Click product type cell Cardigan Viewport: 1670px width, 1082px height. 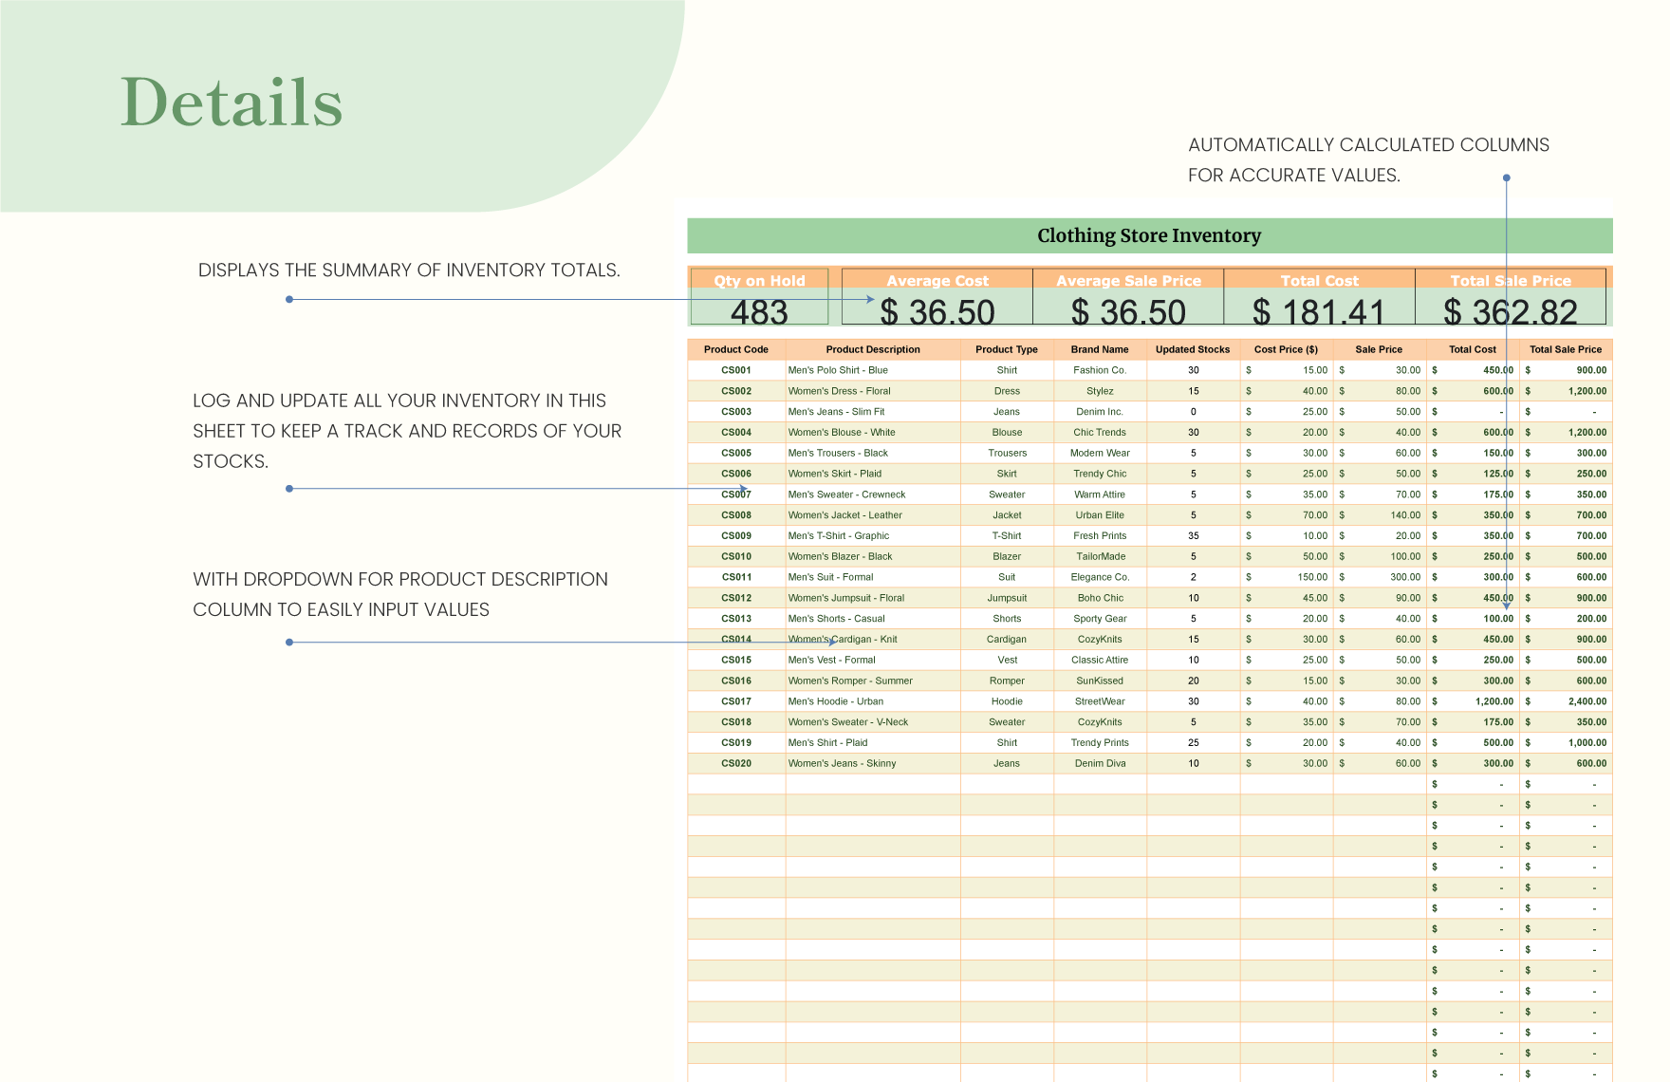click(1007, 640)
